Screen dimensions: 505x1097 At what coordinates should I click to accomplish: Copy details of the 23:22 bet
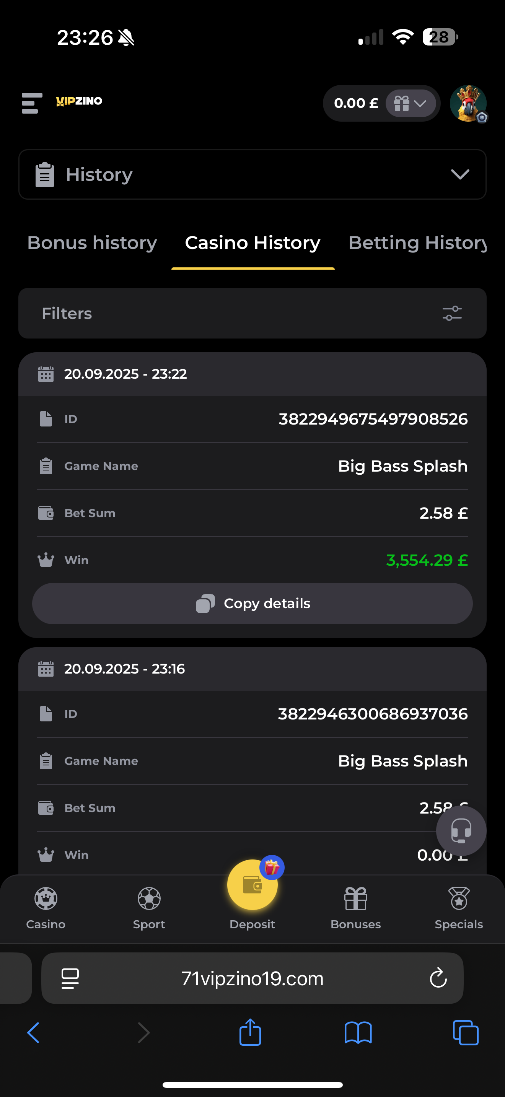(252, 604)
